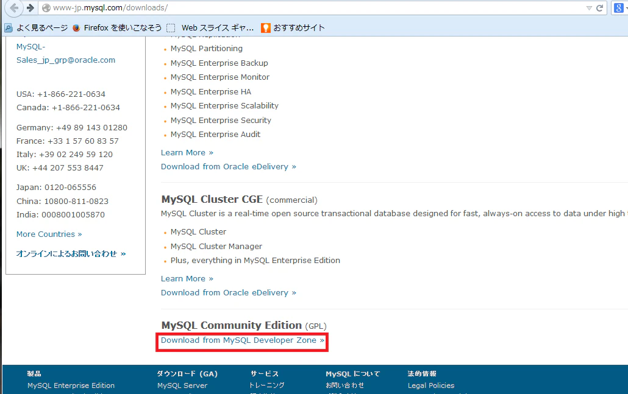628x394 pixels.
Task: Click Download from MySQL Developer Zone link
Action: tap(242, 340)
